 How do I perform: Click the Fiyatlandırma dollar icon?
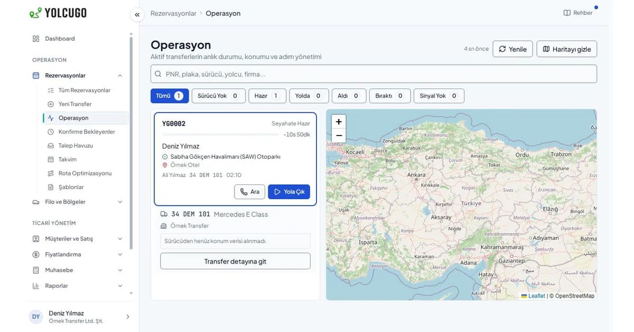pyautogui.click(x=36, y=255)
